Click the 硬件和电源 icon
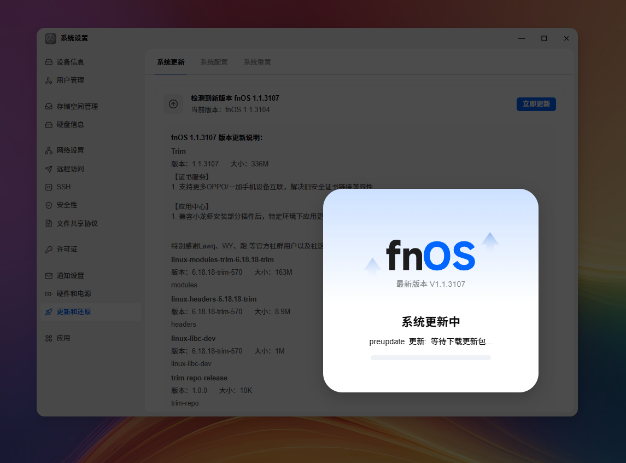The height and width of the screenshot is (463, 626). pyautogui.click(x=49, y=294)
